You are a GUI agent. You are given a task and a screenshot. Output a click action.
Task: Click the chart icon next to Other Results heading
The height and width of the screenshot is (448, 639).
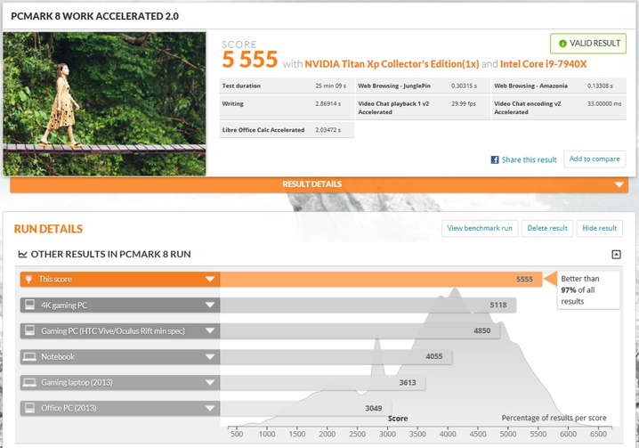[x=22, y=254]
